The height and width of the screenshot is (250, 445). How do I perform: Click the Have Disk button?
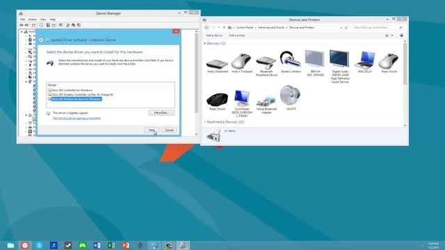(161, 112)
